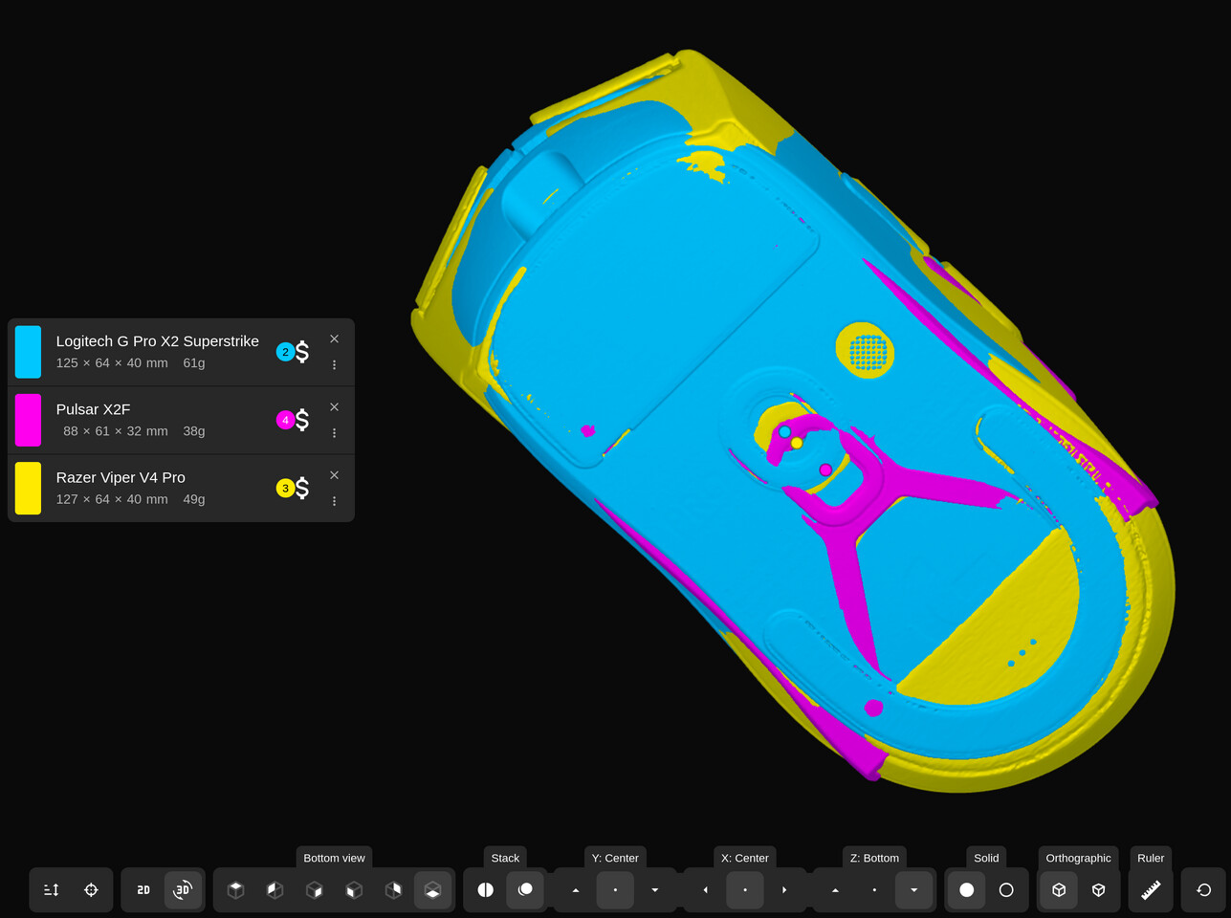Set Y alignment to Center dot
The height and width of the screenshot is (918, 1231).
(615, 889)
